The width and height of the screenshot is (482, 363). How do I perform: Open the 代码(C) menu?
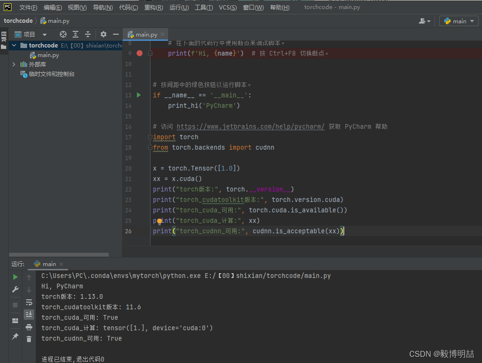point(129,8)
